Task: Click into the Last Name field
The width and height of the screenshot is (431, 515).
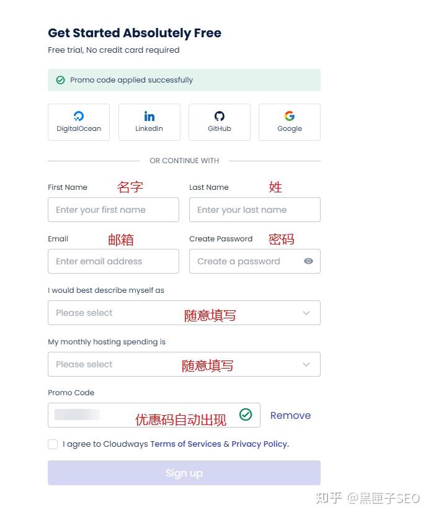Action: point(254,210)
